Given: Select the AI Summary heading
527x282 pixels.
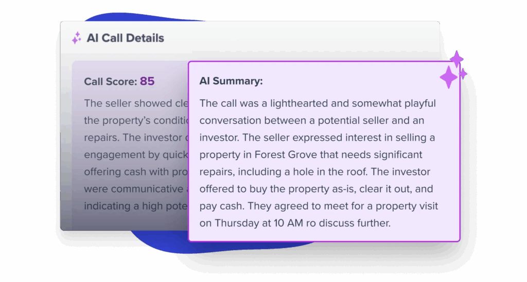Looking at the screenshot, I should (x=231, y=81).
